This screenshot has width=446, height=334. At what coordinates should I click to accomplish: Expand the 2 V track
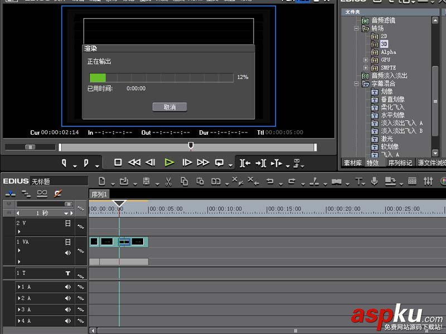pos(19,232)
